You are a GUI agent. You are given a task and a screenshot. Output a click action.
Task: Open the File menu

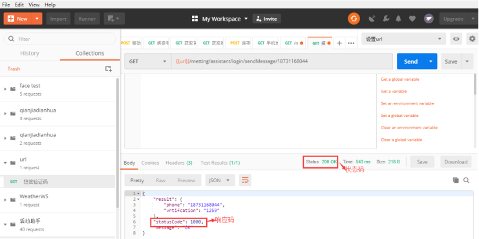[6, 5]
